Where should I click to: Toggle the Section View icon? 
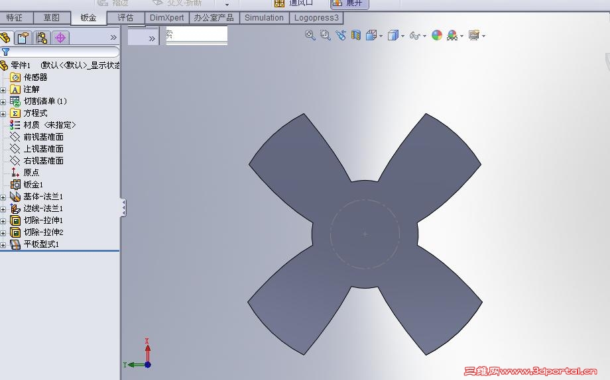click(356, 35)
